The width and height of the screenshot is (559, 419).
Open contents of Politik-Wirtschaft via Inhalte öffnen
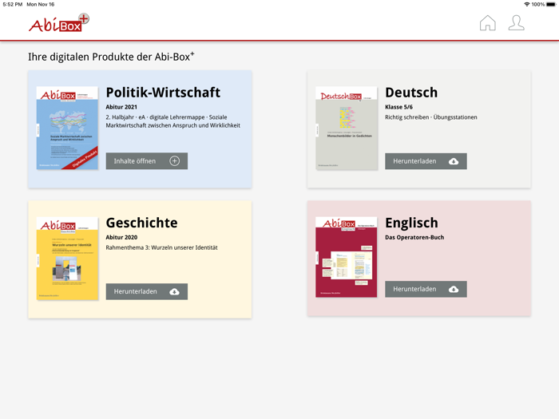coord(146,161)
